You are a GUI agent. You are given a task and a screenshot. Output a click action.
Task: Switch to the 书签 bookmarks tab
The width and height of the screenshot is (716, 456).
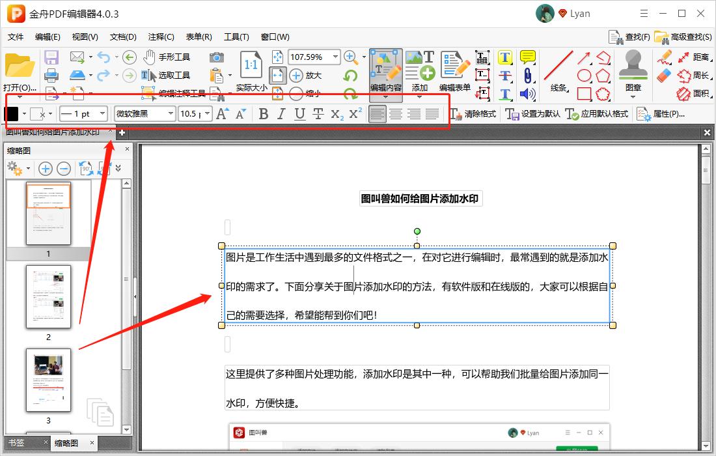pyautogui.click(x=18, y=442)
